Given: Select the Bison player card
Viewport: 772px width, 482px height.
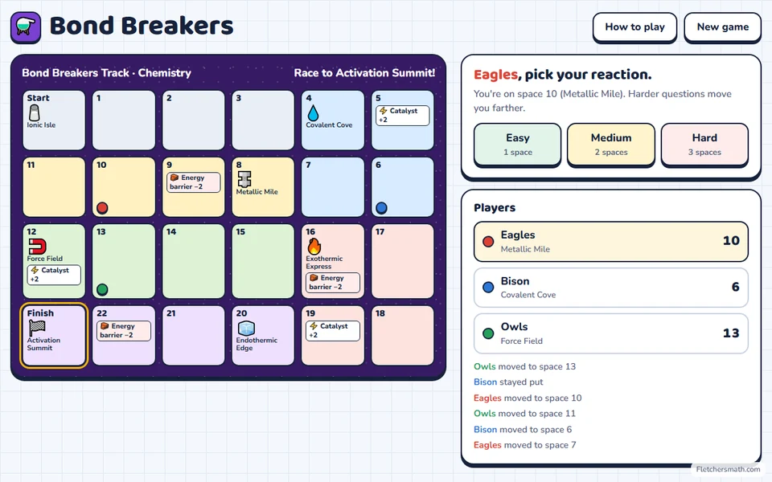Looking at the screenshot, I should pyautogui.click(x=611, y=288).
